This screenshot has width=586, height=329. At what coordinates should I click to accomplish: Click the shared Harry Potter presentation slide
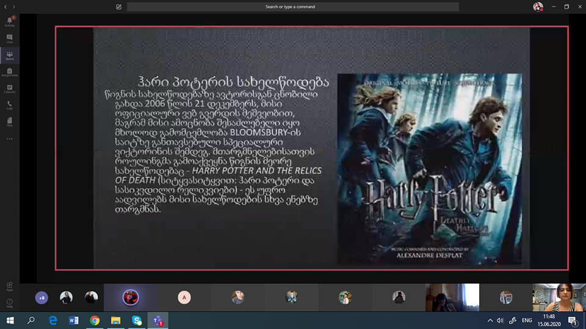tap(312, 148)
